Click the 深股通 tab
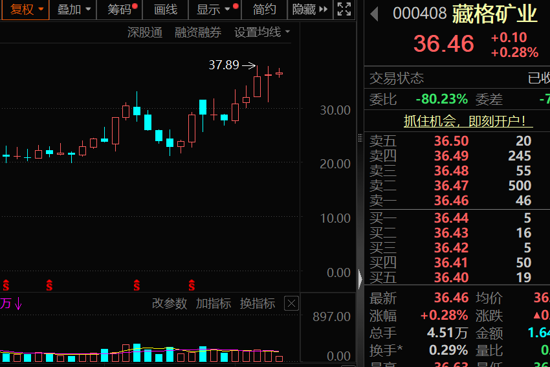Image resolution: width=550 pixels, height=367 pixels. [145, 32]
